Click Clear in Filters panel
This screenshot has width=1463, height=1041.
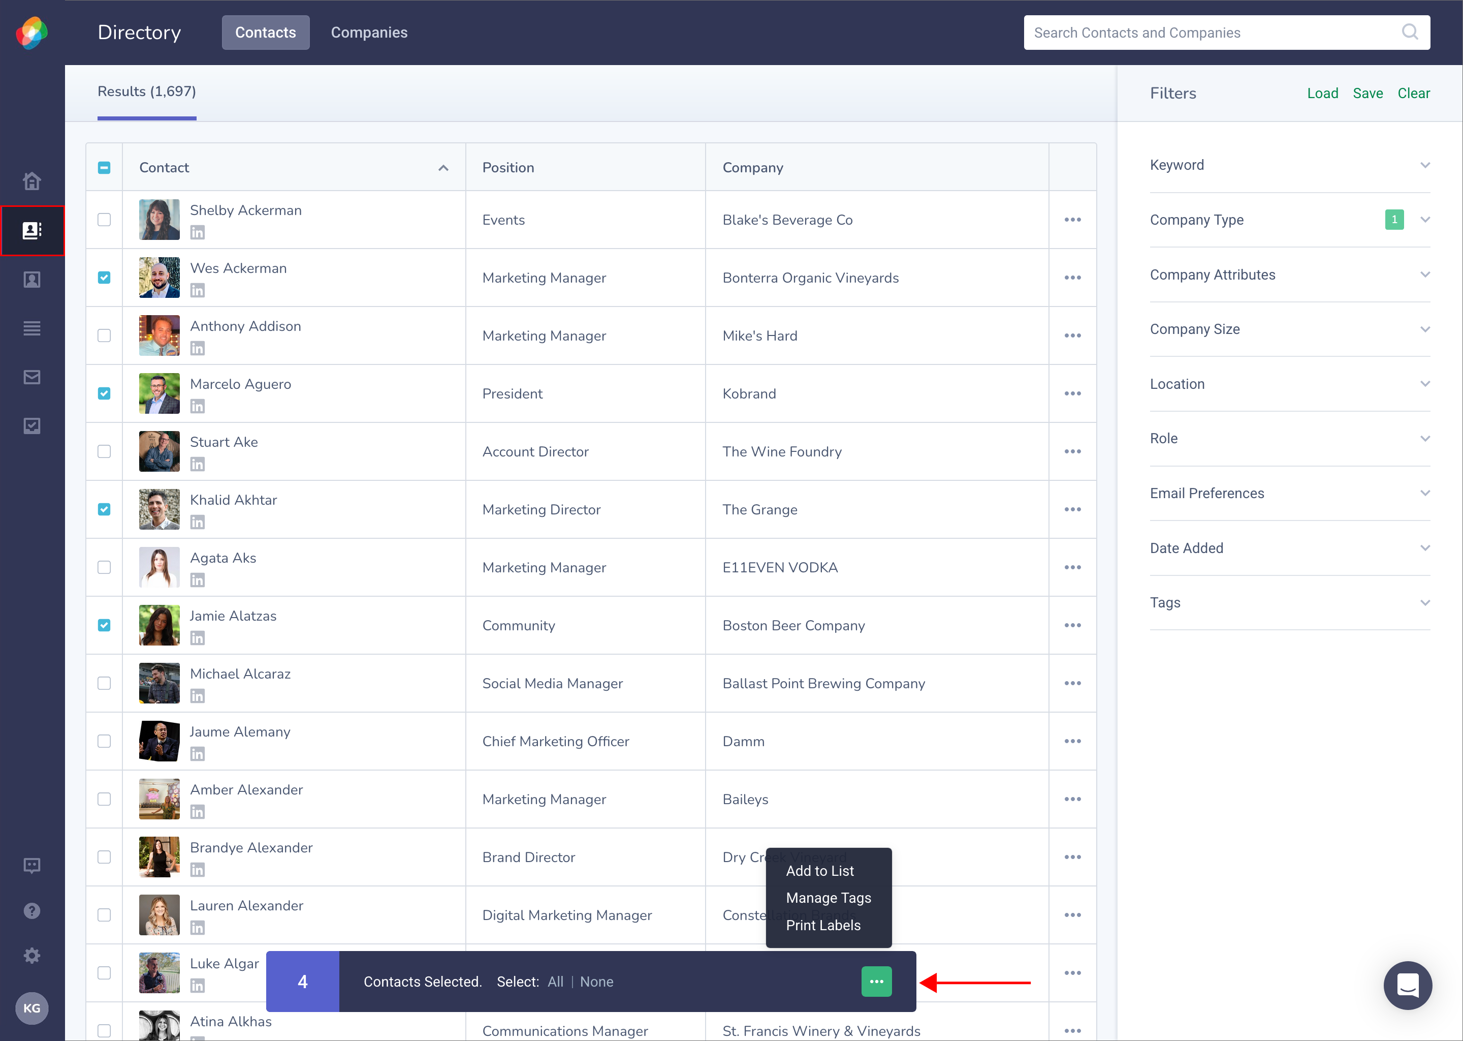click(1414, 94)
